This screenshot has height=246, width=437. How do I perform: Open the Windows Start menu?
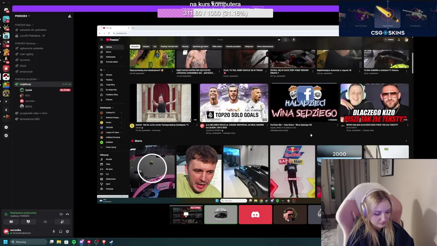coord(5,242)
